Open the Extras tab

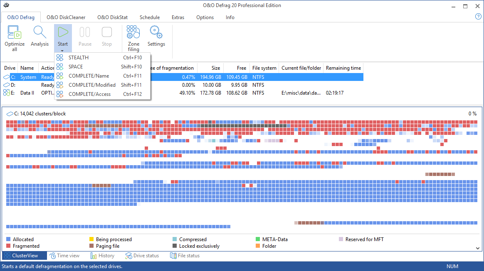pos(178,17)
